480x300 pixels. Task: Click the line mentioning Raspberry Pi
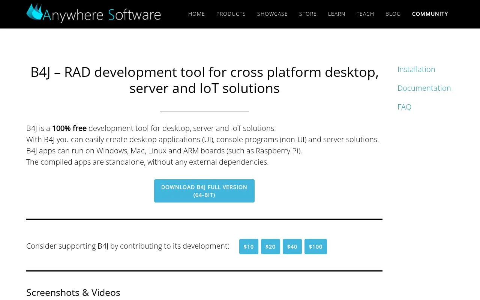point(164,151)
